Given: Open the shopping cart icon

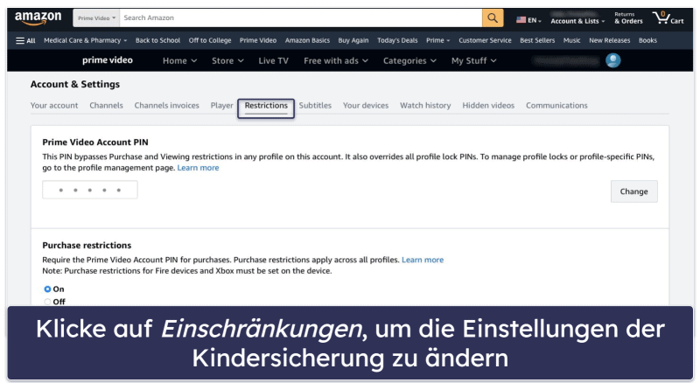Looking at the screenshot, I should point(668,17).
